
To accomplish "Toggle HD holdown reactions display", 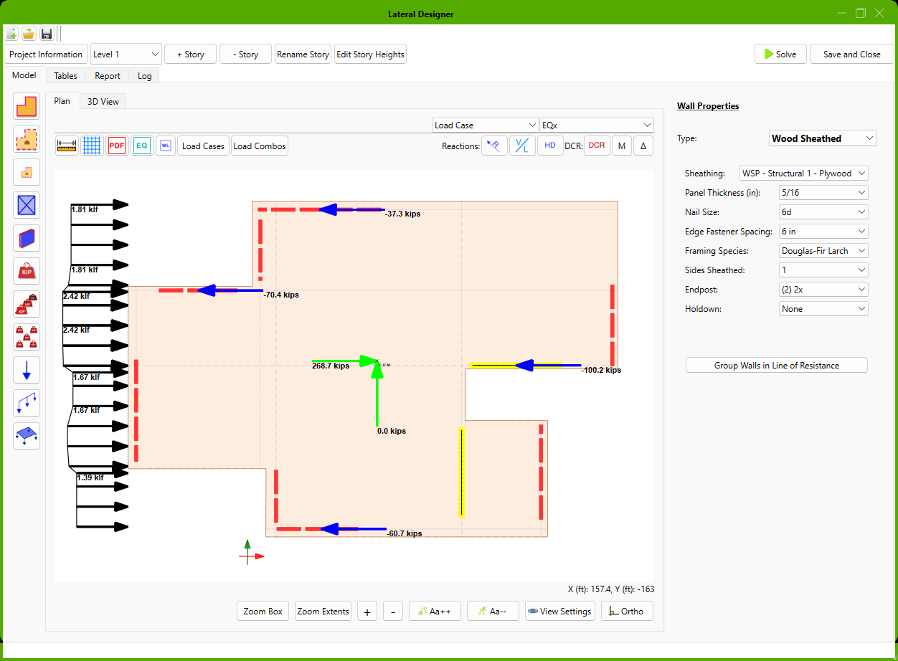I will coord(550,146).
